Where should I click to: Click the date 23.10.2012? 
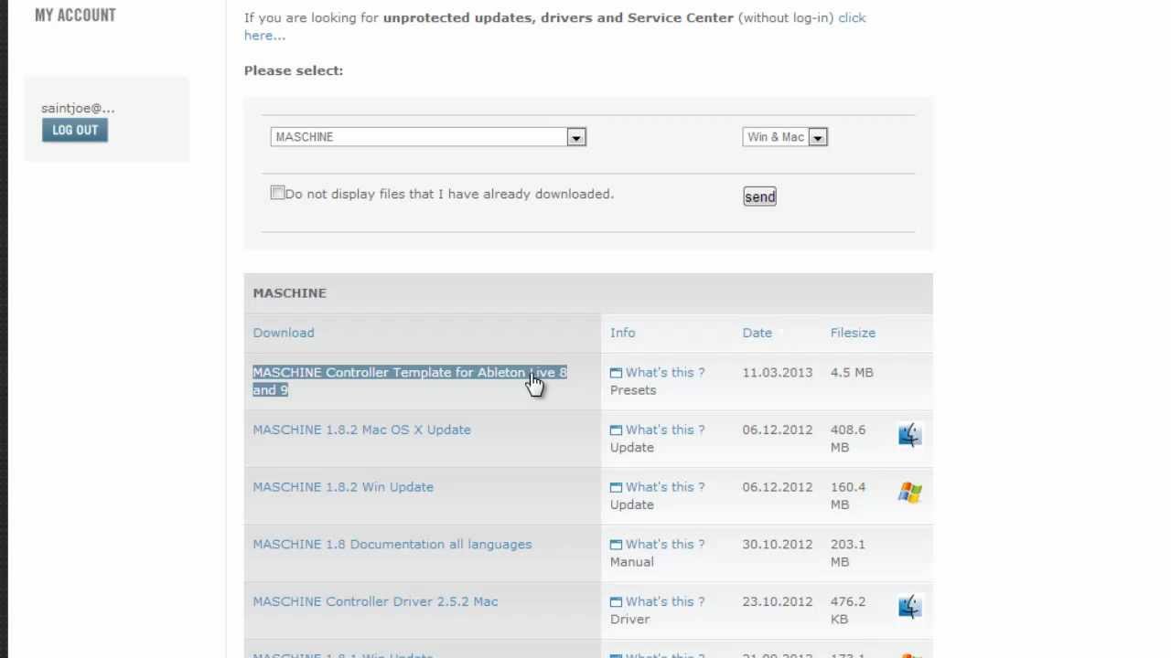[778, 601]
